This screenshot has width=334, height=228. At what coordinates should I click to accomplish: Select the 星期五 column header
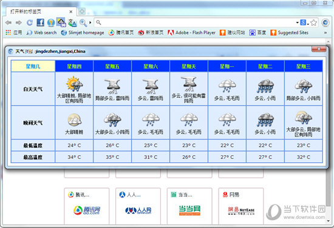point(112,66)
